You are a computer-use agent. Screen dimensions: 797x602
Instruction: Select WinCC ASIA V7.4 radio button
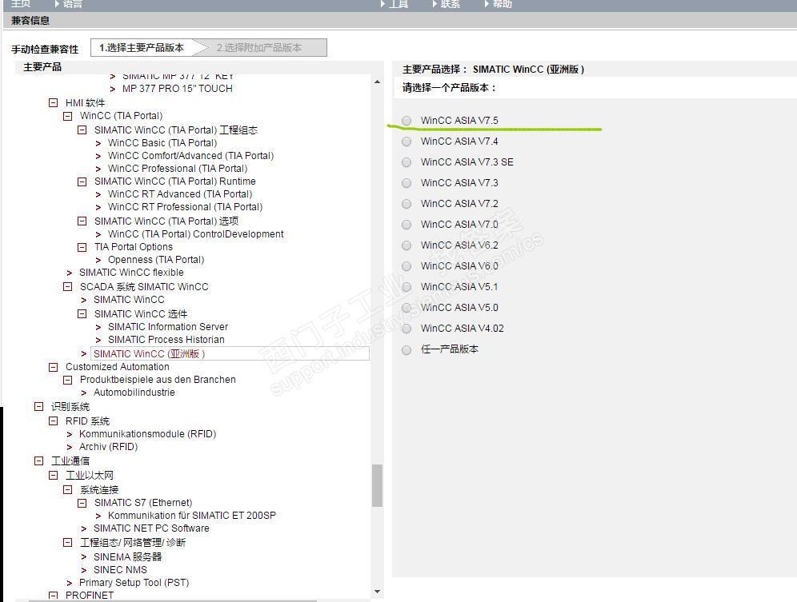(x=407, y=142)
